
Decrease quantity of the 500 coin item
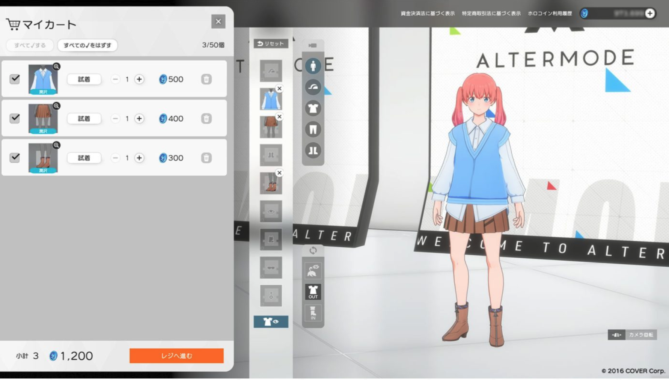point(115,79)
